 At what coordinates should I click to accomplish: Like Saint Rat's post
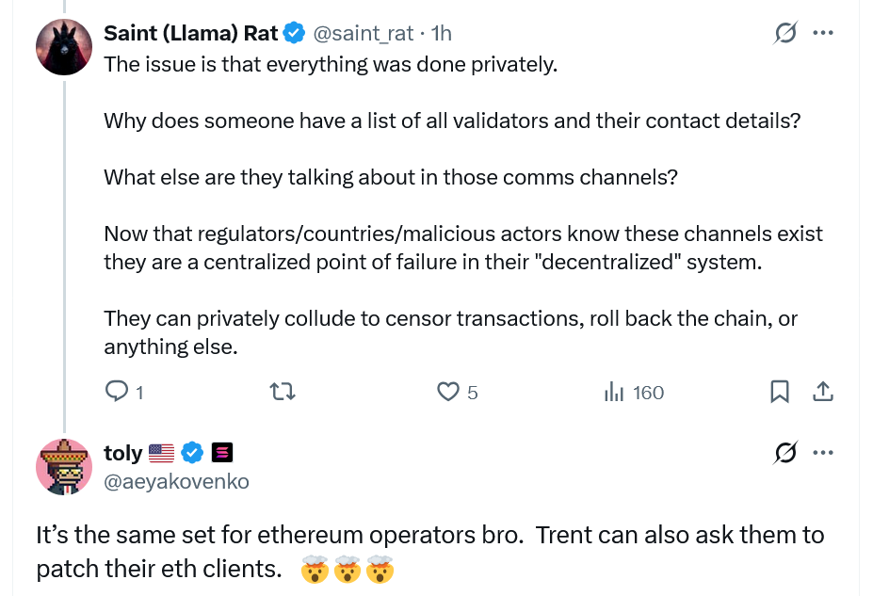(x=449, y=392)
